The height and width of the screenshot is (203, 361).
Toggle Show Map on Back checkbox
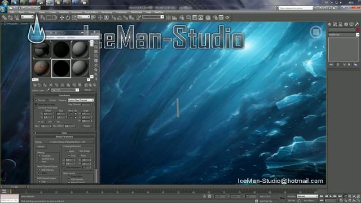pyautogui.click(x=36, y=104)
